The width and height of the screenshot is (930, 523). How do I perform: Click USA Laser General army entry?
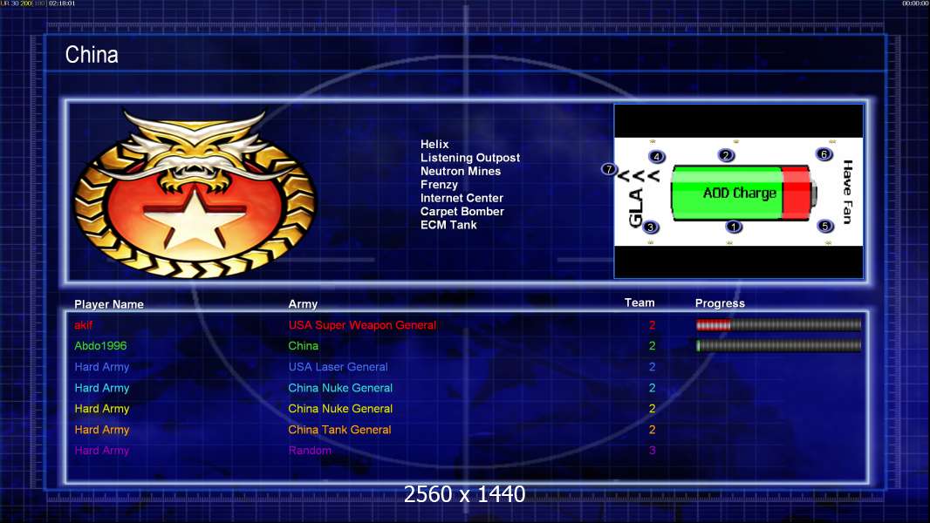338,367
